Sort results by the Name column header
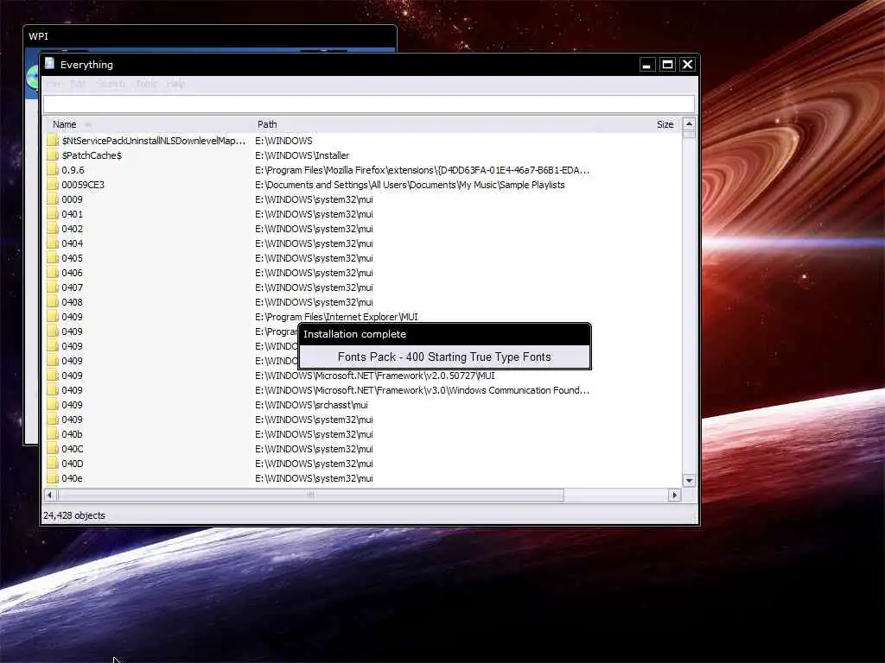This screenshot has height=663, width=885. coord(64,124)
